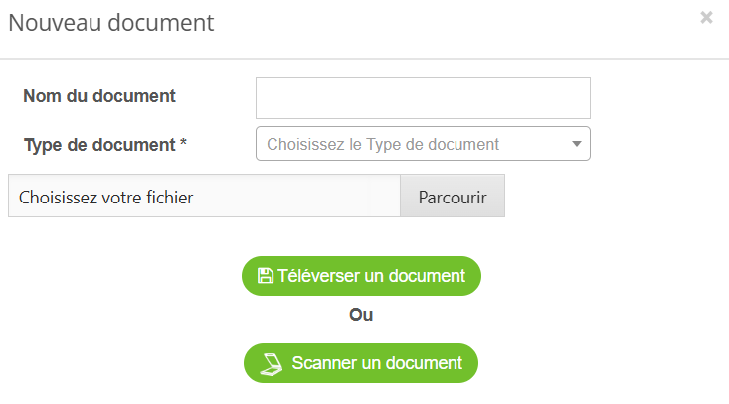Viewport: 729px width, 404px height.
Task: Click the 'Type de document' label
Action: click(x=99, y=144)
